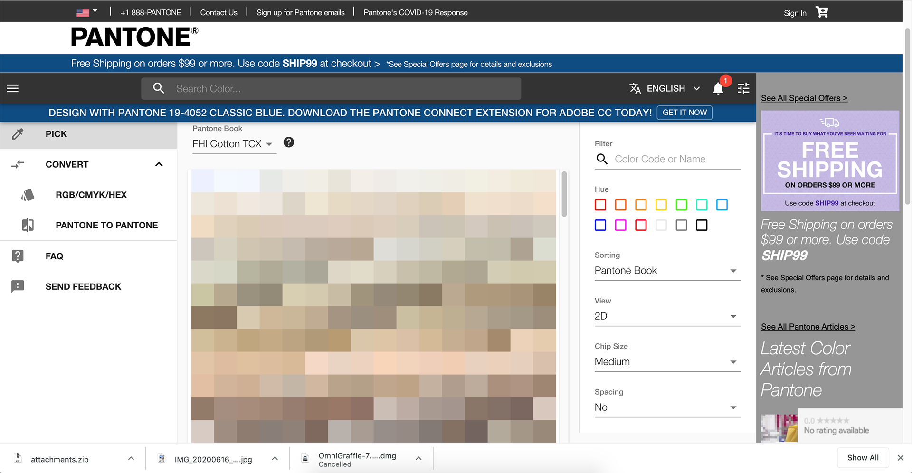Click the Convert arrows icon

[18, 164]
